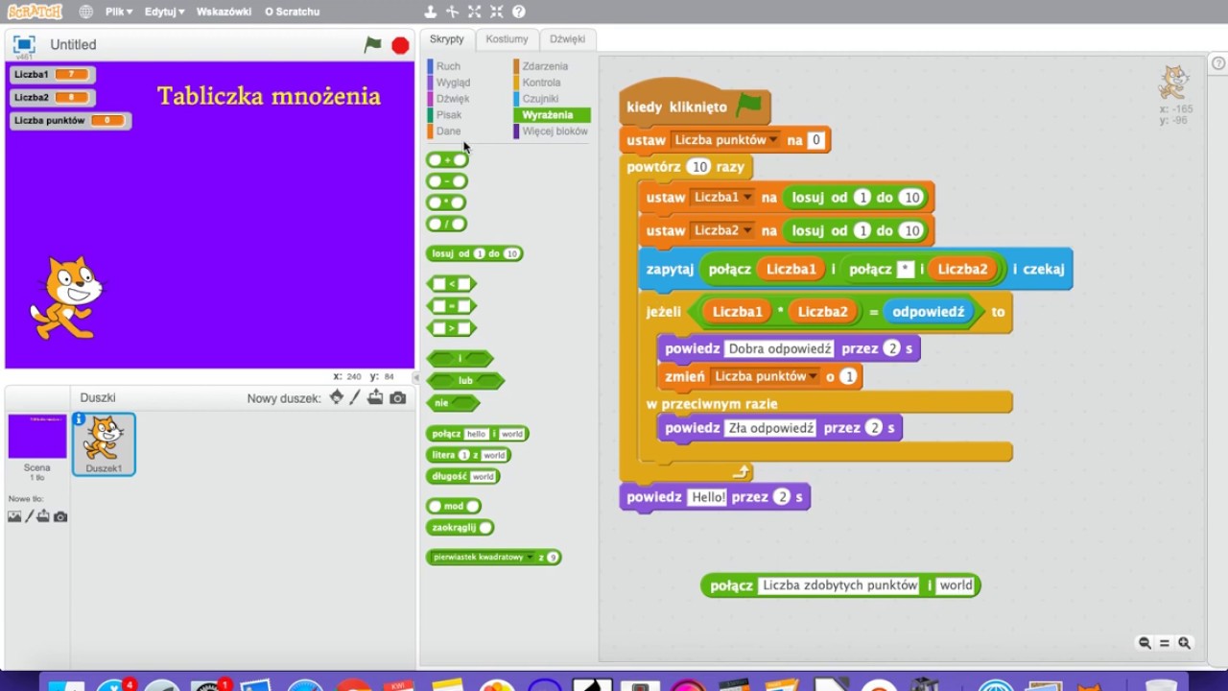Click the Scratch logo

click(x=35, y=12)
